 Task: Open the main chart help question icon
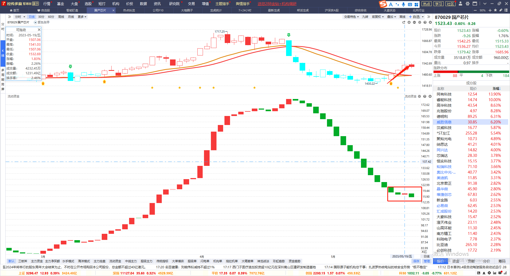(425, 22)
